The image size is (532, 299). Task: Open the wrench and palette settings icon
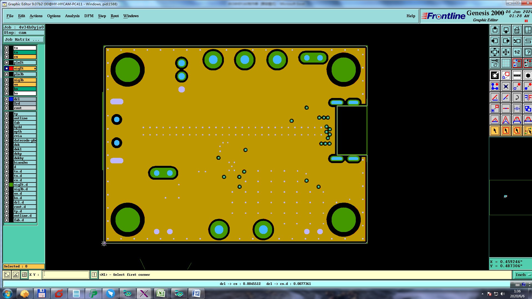pyautogui.click(x=495, y=63)
